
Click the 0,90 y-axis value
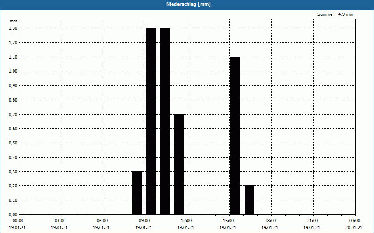point(13,86)
